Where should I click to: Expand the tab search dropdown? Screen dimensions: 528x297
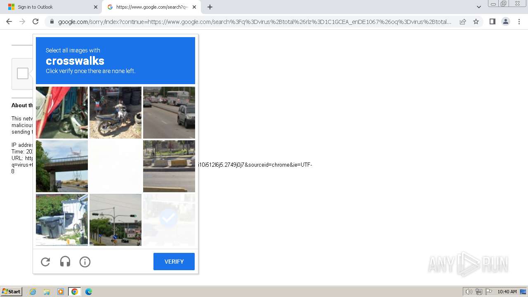tap(479, 7)
